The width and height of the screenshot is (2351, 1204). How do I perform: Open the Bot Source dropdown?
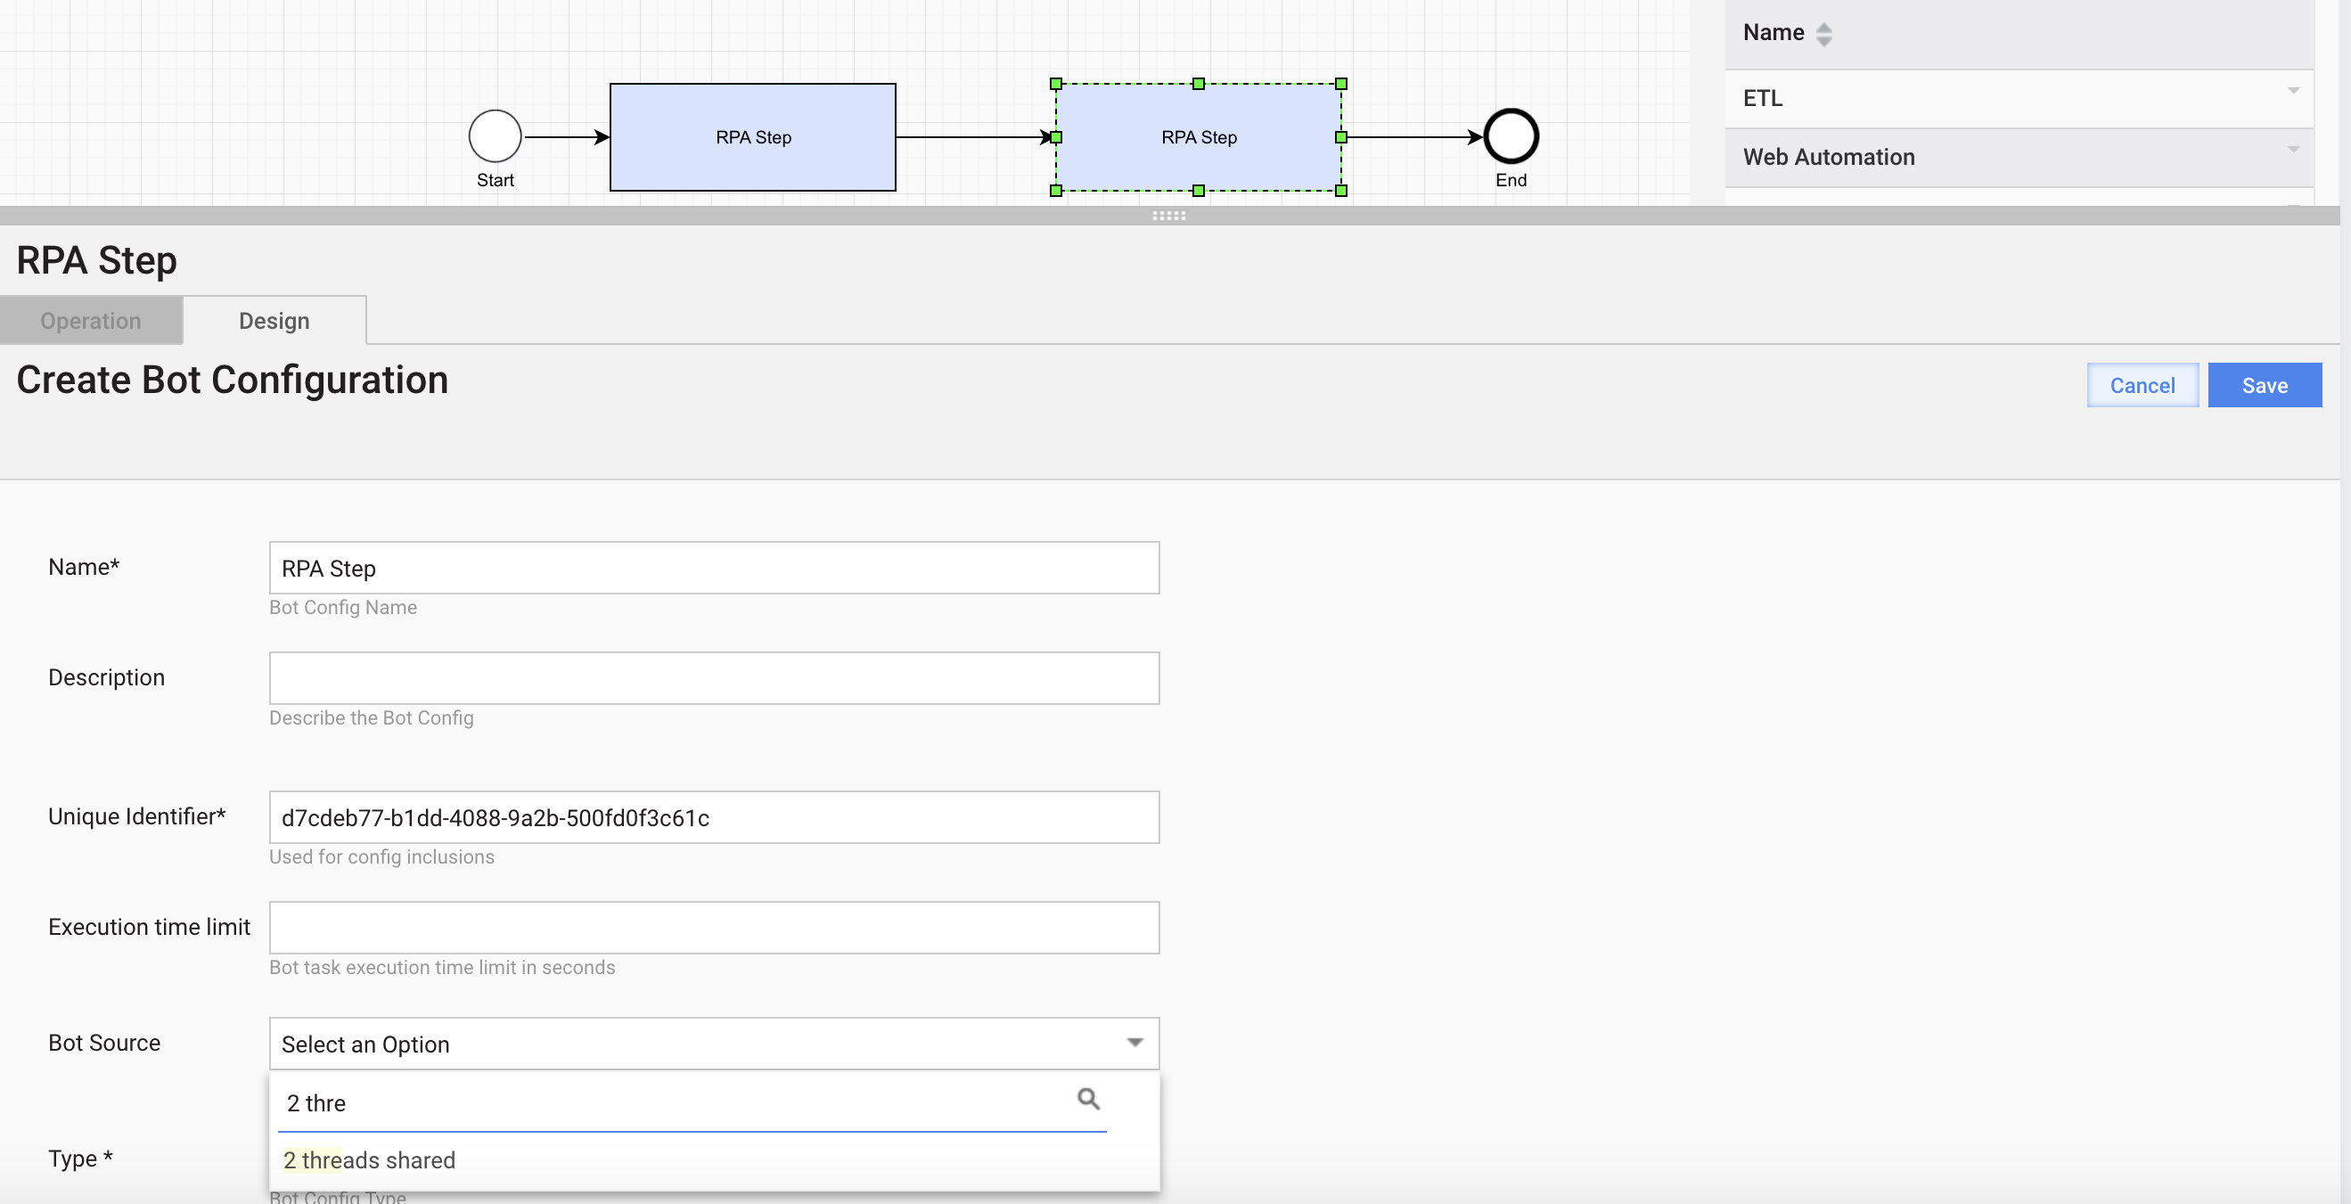pyautogui.click(x=714, y=1044)
